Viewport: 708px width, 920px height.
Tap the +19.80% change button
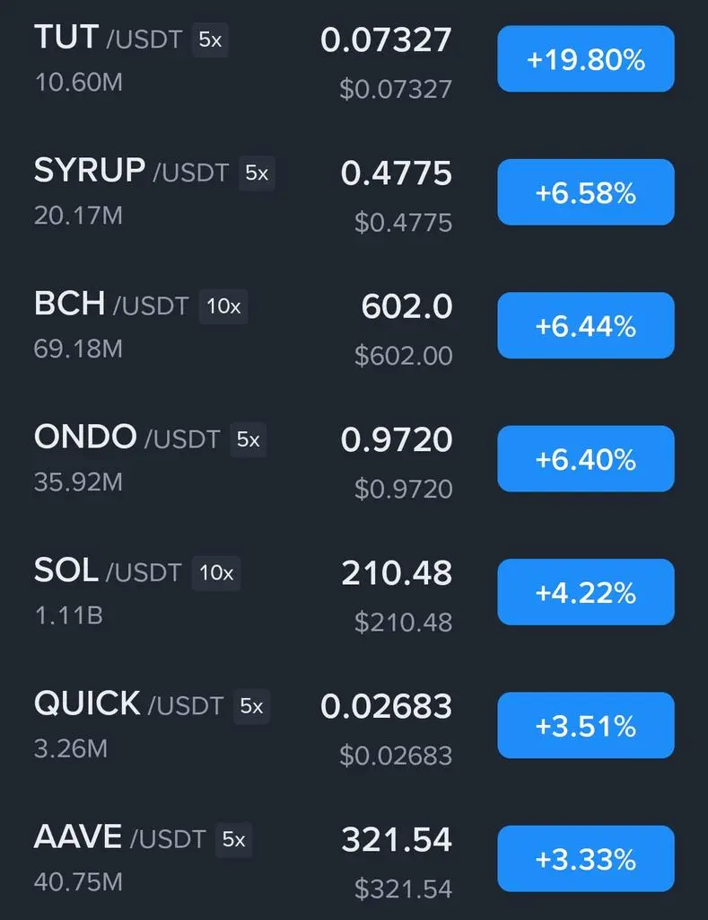click(x=585, y=58)
